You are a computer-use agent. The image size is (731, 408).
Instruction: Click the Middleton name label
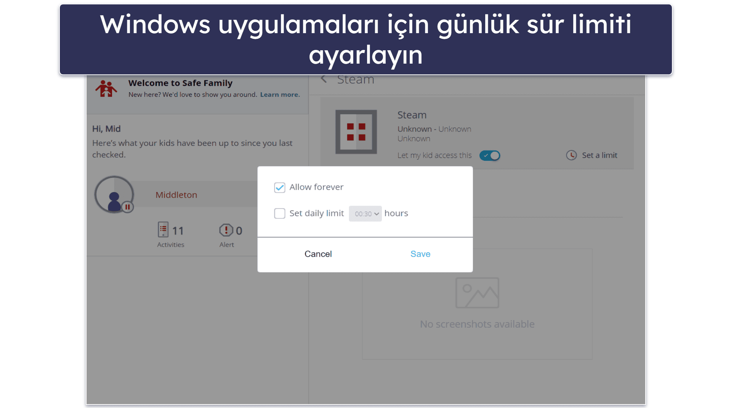pos(176,195)
